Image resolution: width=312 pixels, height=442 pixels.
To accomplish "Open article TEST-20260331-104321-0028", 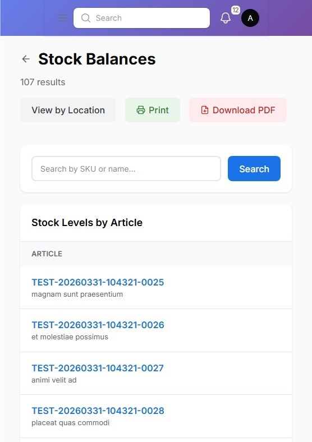I will click(98, 411).
